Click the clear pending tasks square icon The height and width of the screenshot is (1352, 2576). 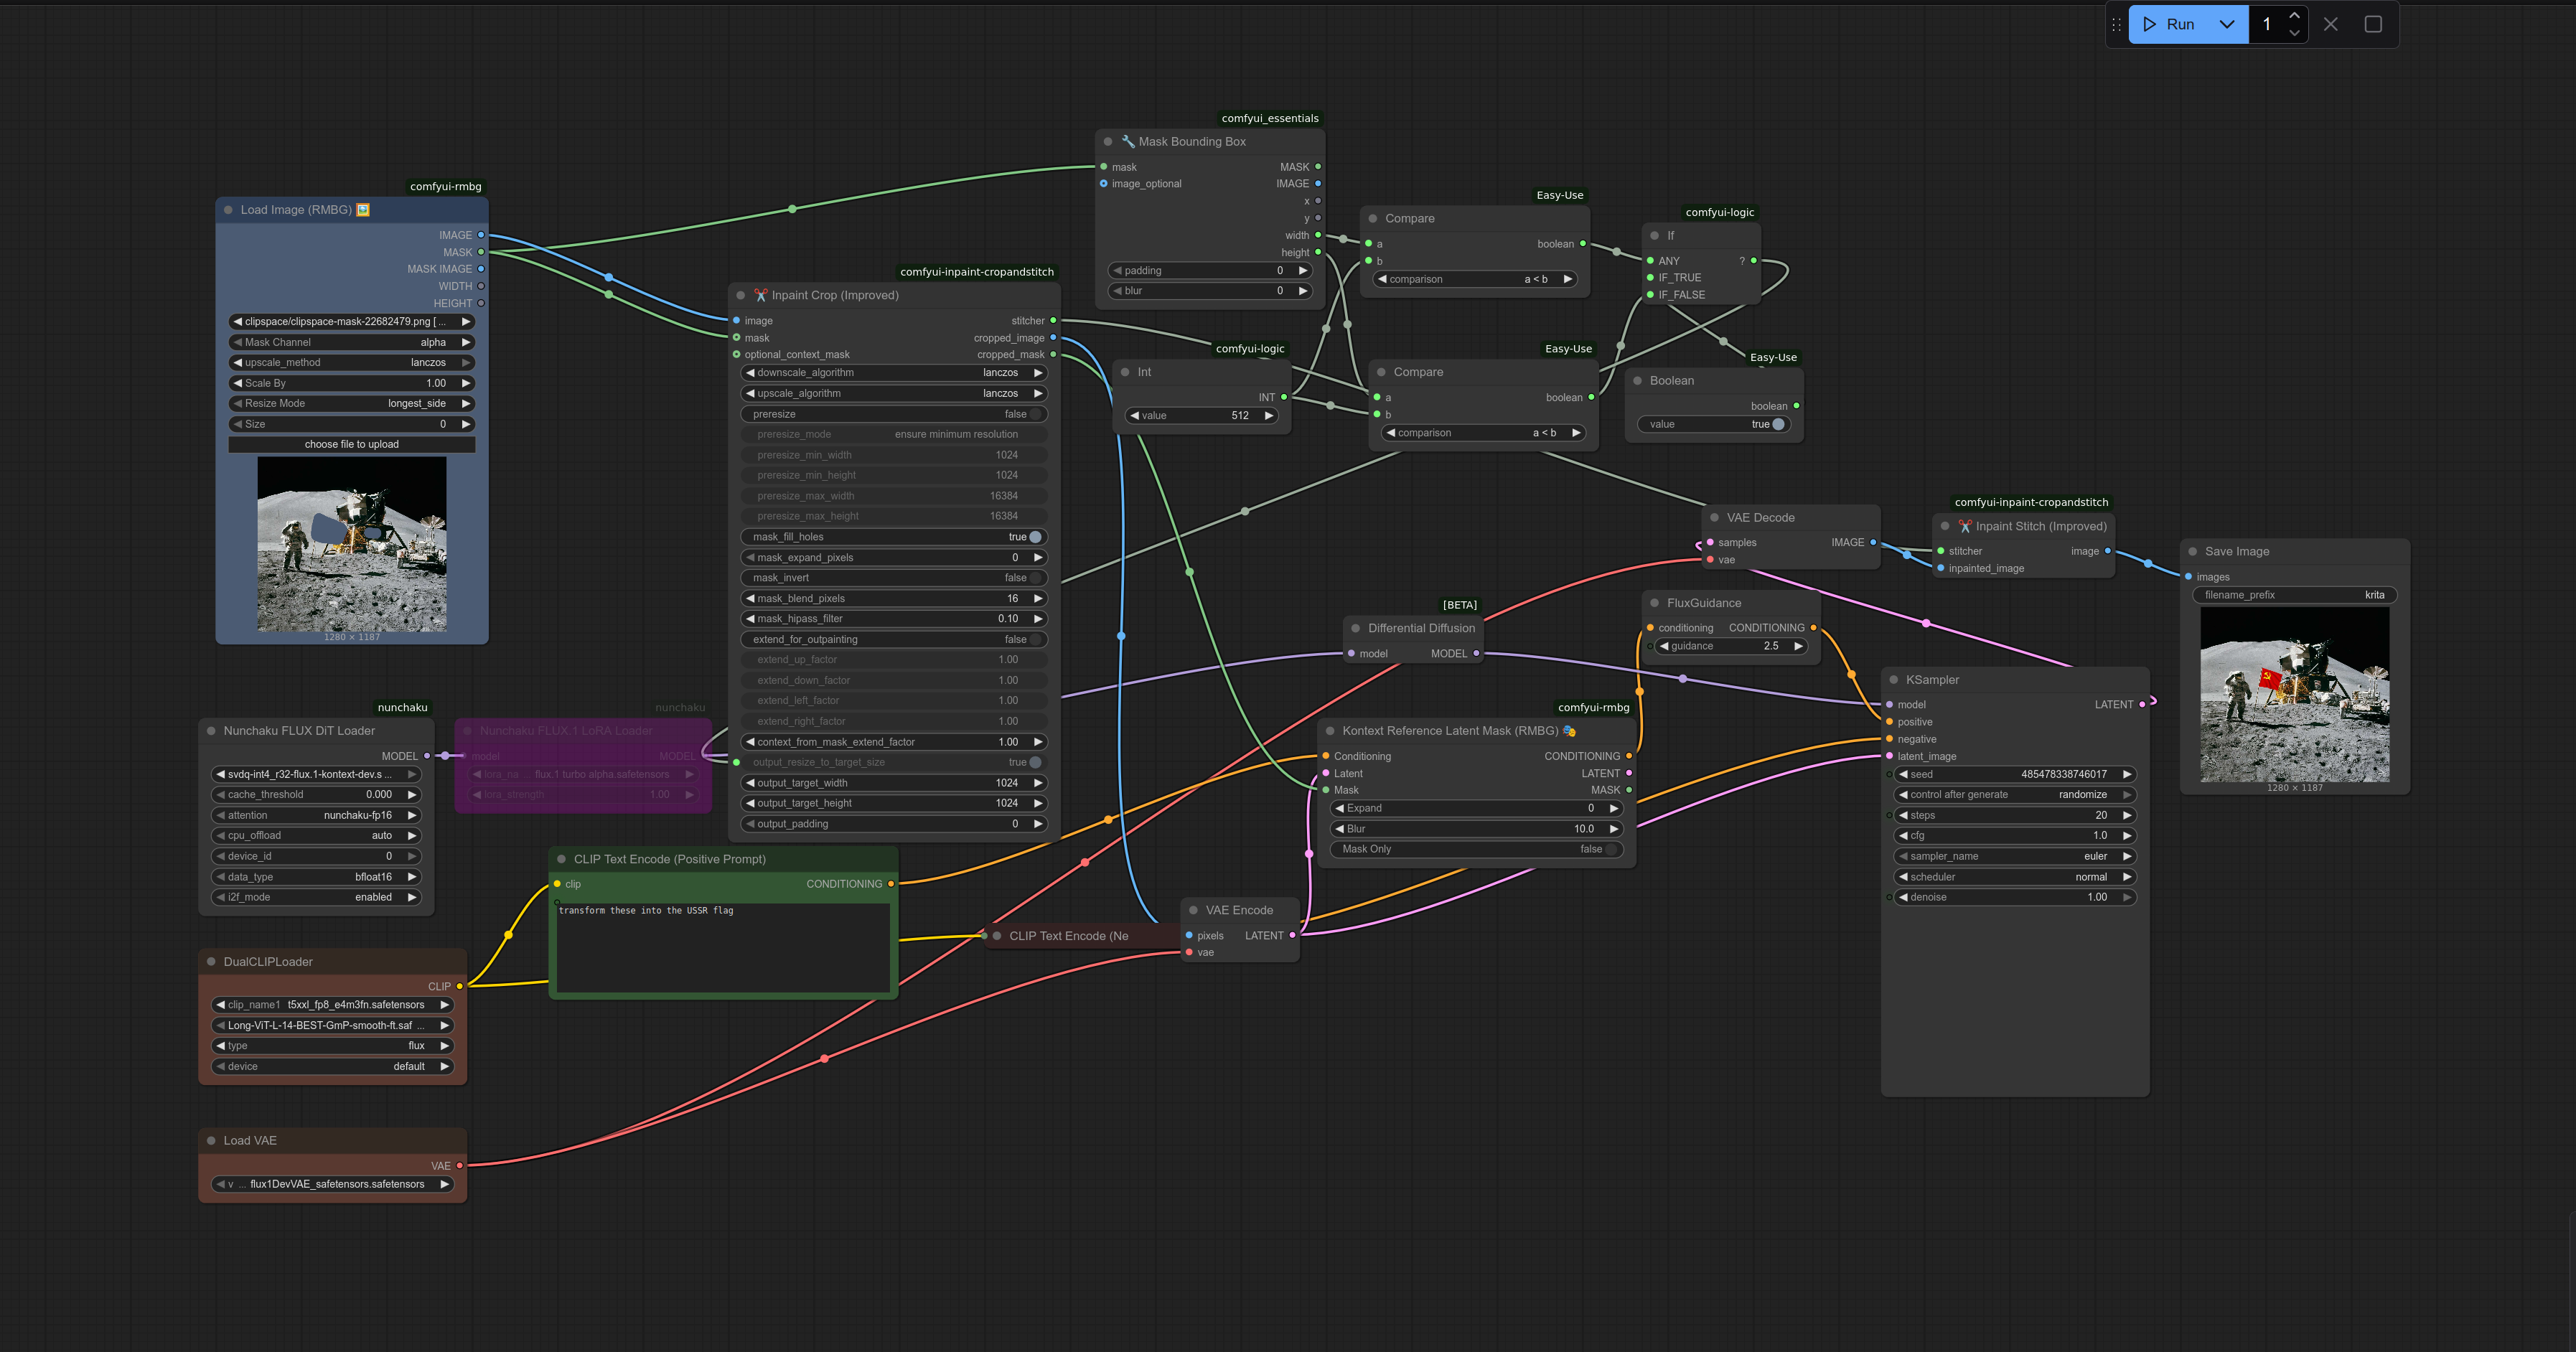pyautogui.click(x=2373, y=24)
